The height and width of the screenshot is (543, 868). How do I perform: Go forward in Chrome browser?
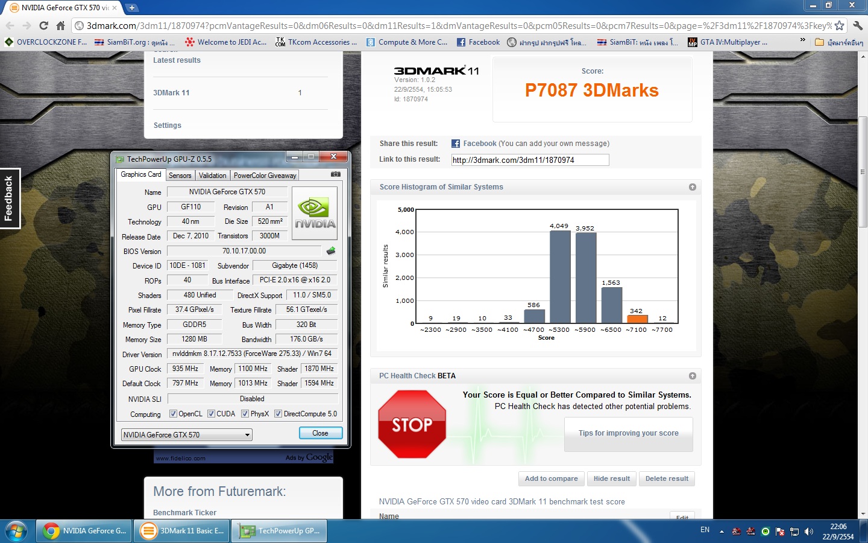(x=27, y=25)
